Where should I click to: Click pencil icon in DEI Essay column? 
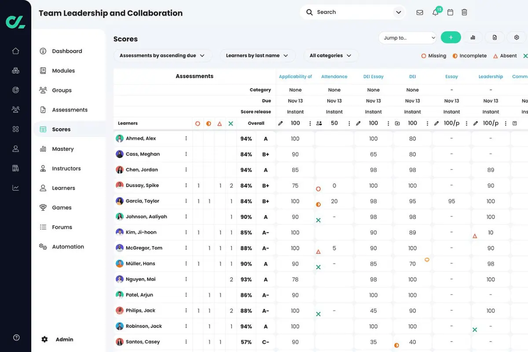[x=359, y=124]
